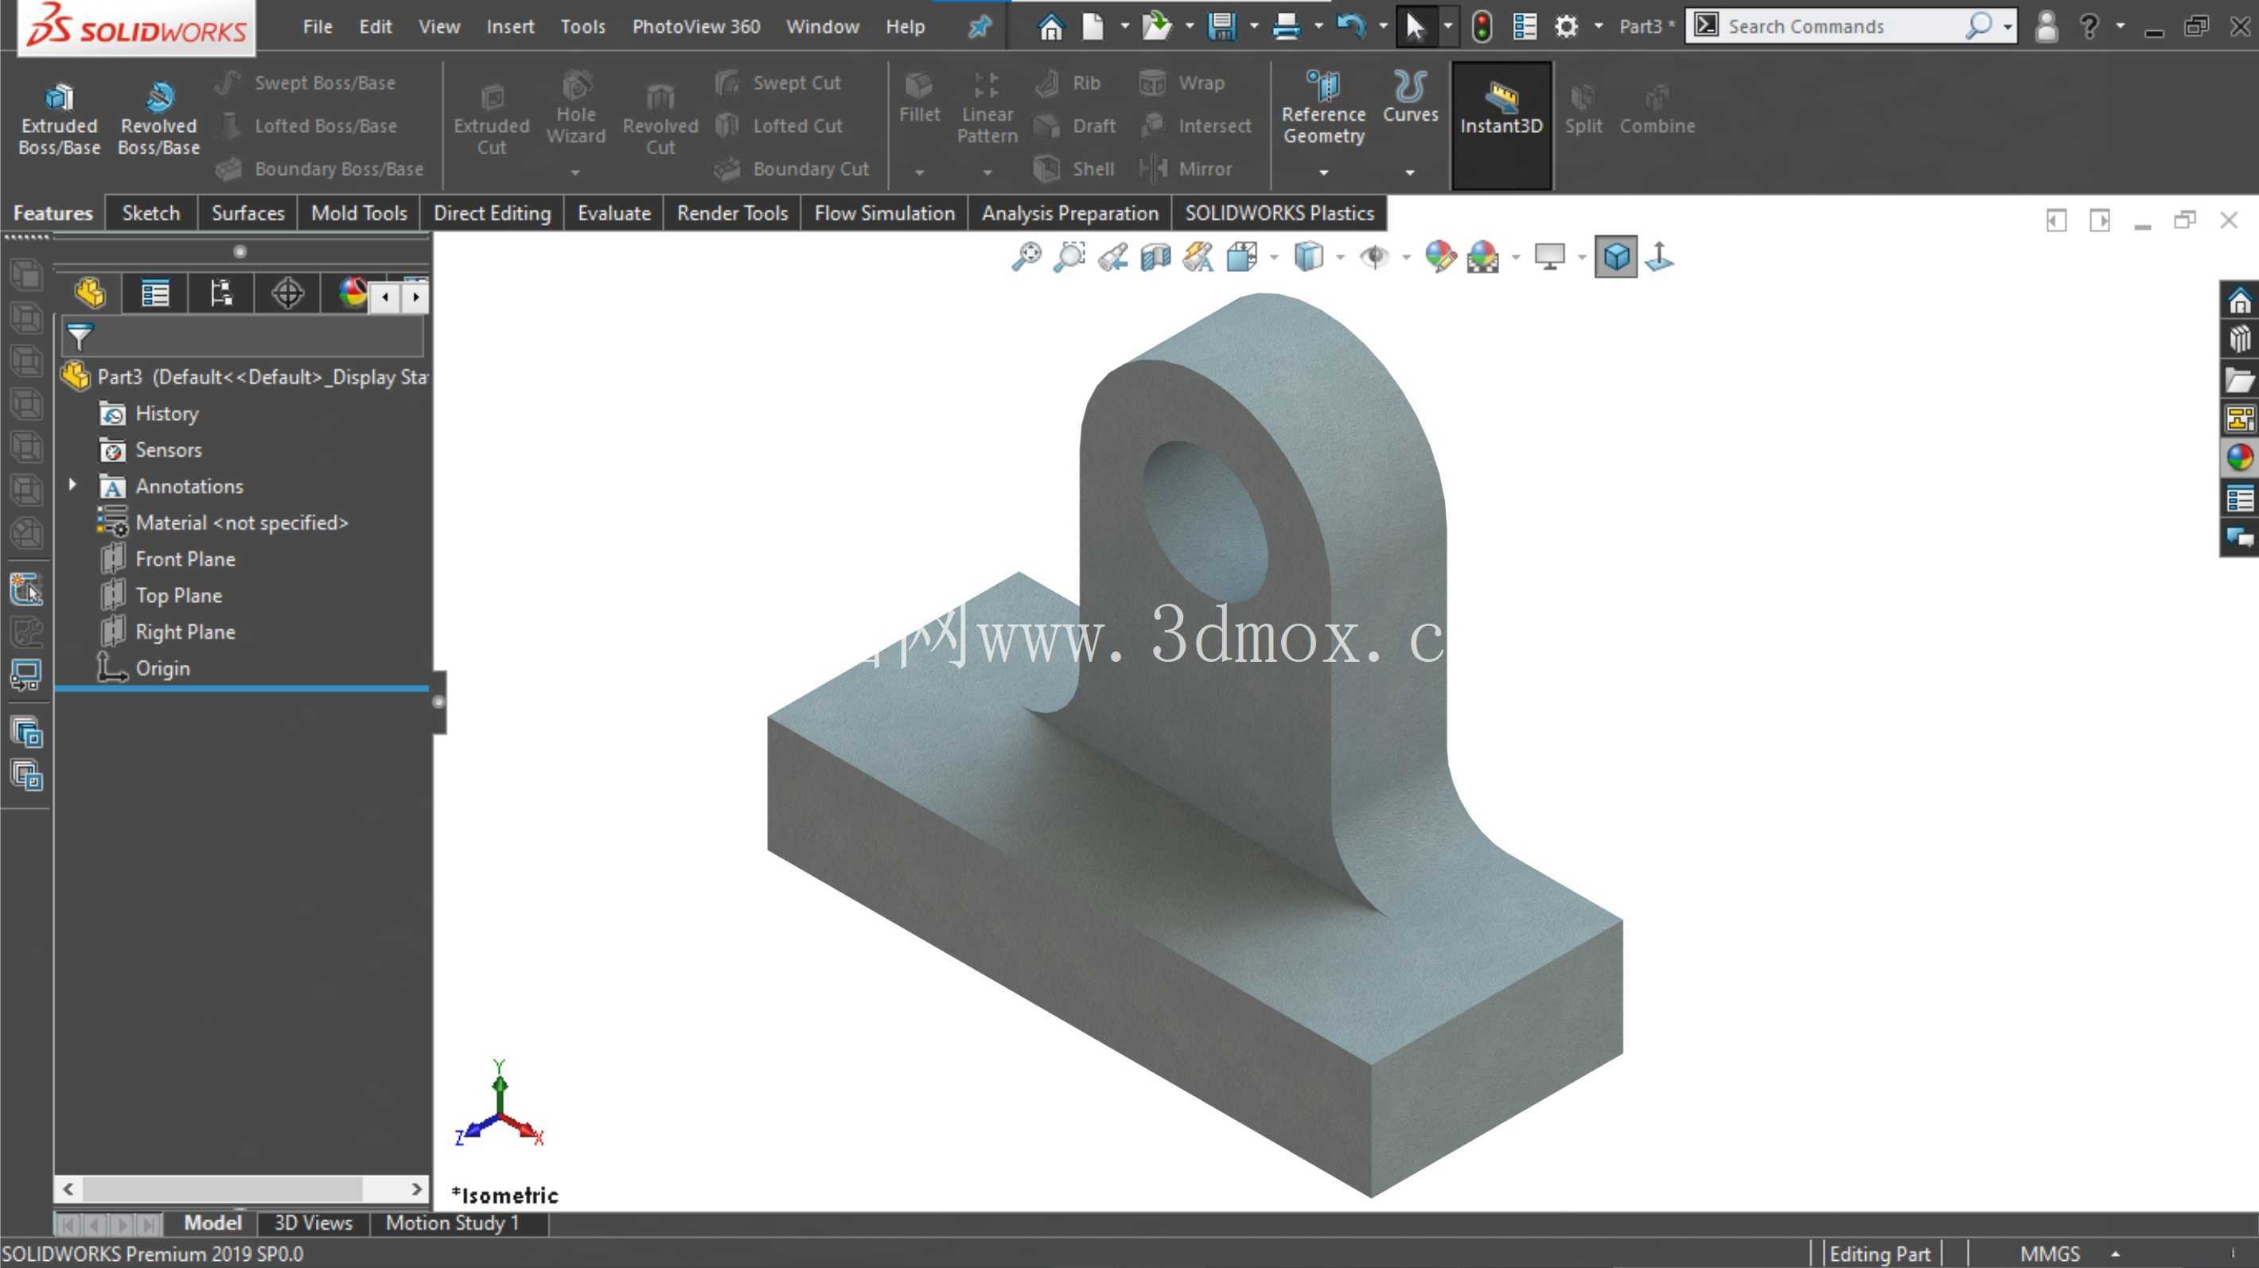2259x1268 pixels.
Task: Open the Insert menu
Action: point(510,26)
